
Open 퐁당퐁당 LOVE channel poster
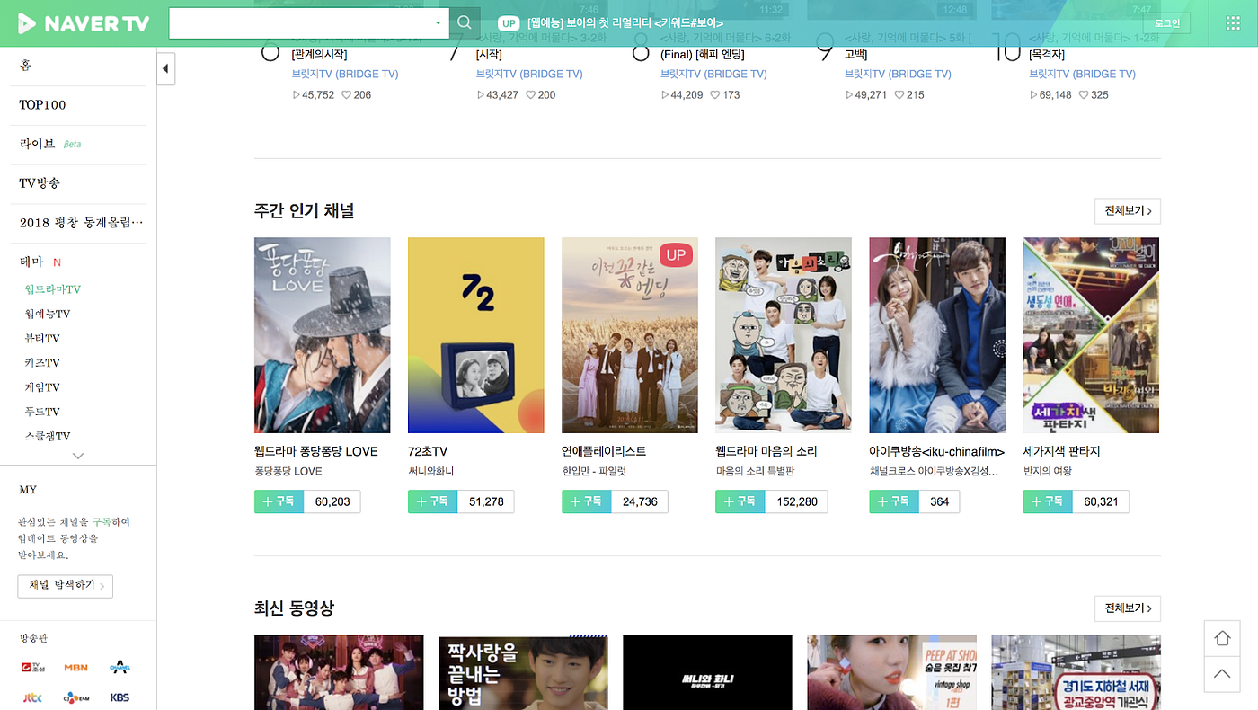pyautogui.click(x=323, y=335)
